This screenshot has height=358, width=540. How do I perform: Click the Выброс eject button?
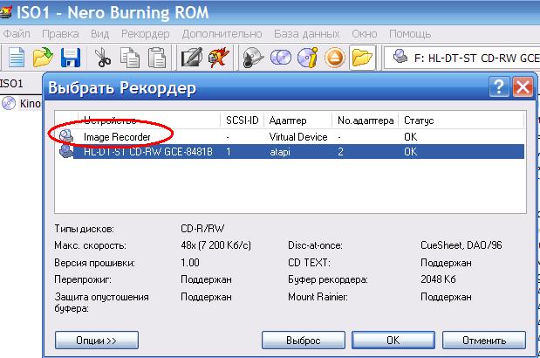[304, 340]
